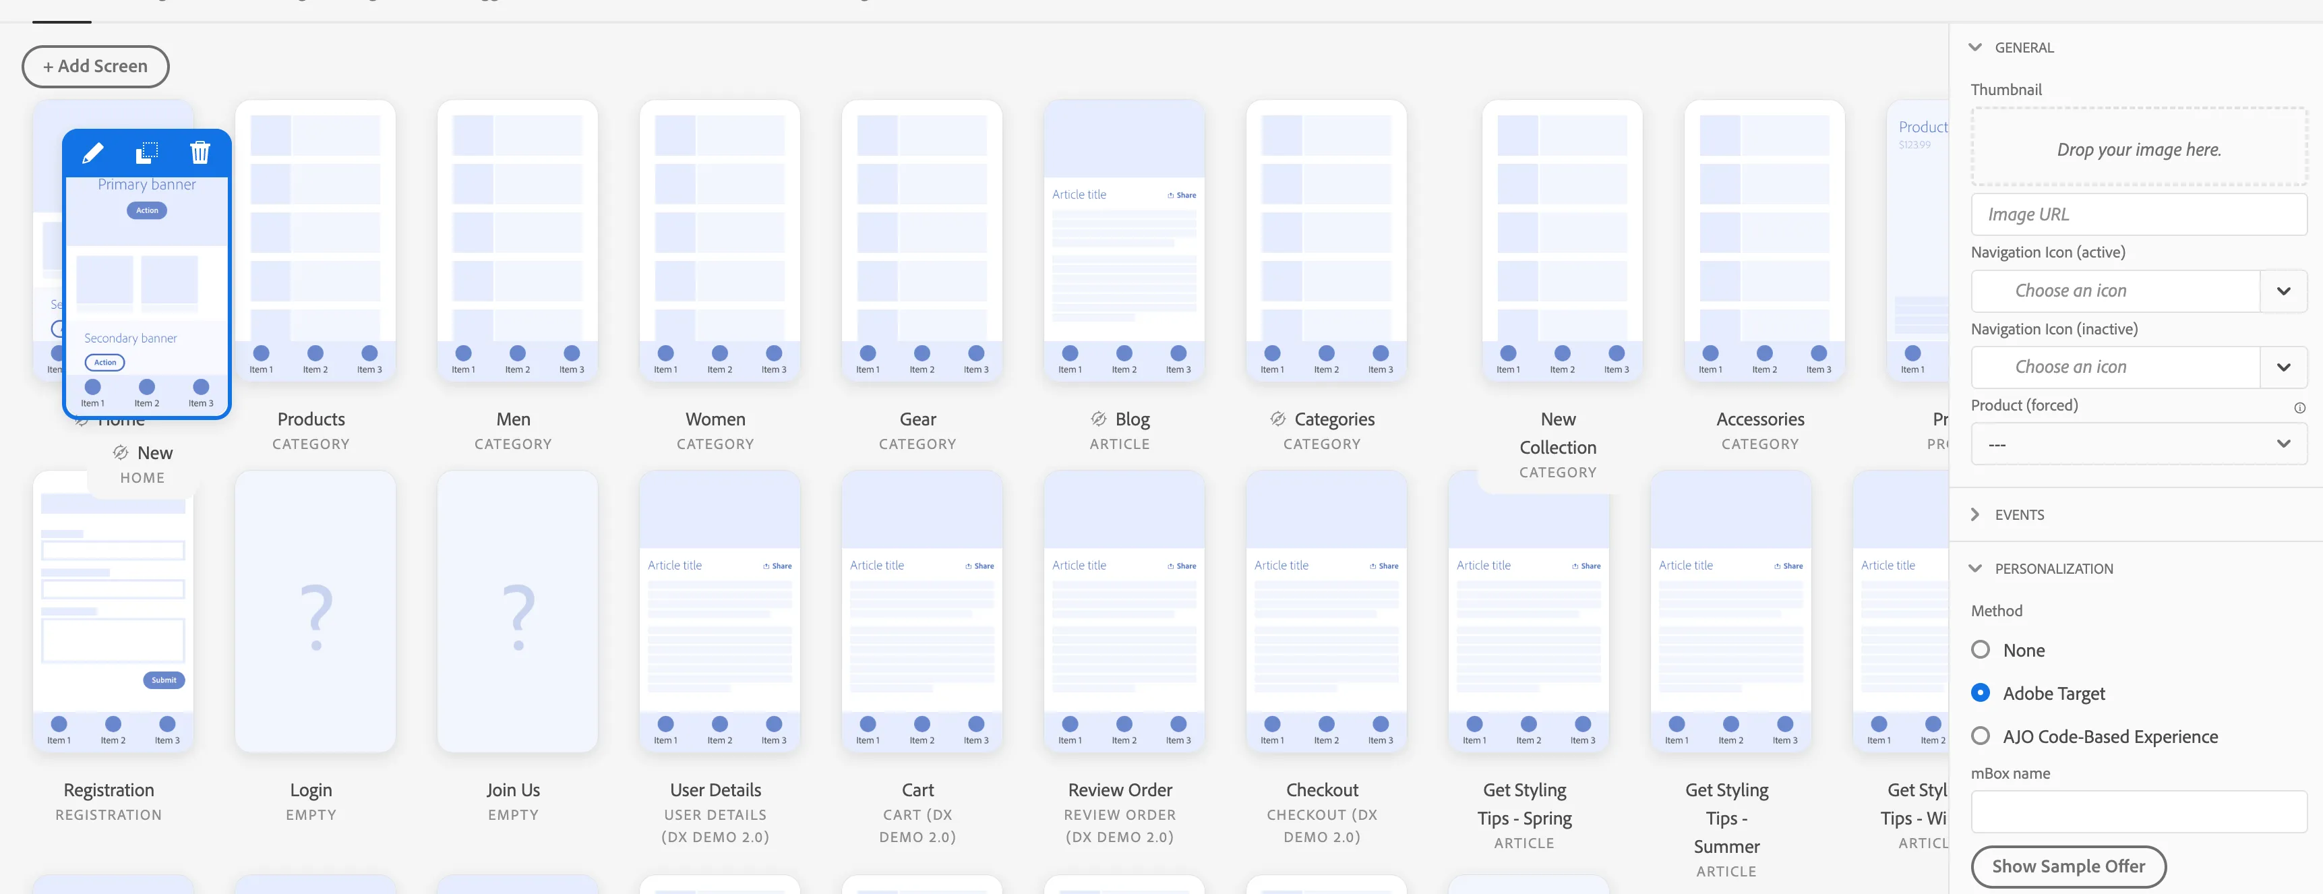The image size is (2323, 894).
Task: Select the Categories screen thumbnail
Action: tap(1325, 241)
